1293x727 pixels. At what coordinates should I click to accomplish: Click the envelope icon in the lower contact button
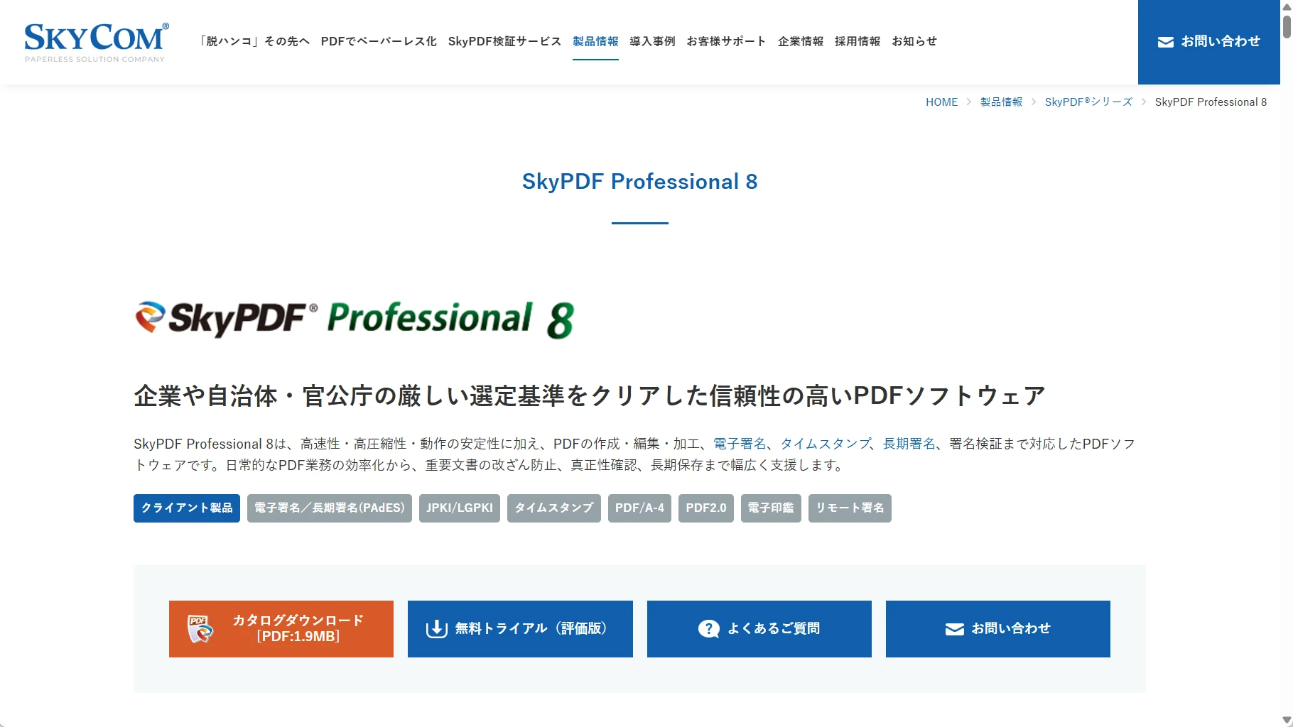click(954, 629)
